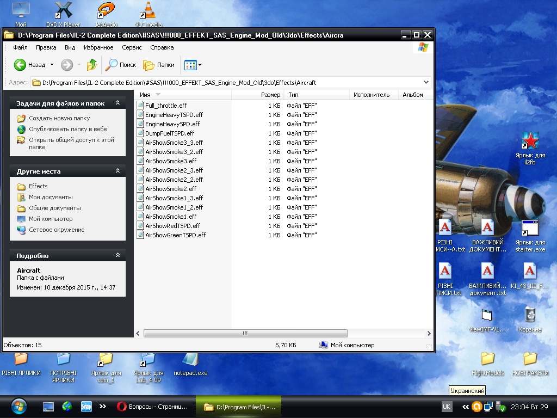
Task: Expand the address bar dropdown arrow
Action: (426, 83)
